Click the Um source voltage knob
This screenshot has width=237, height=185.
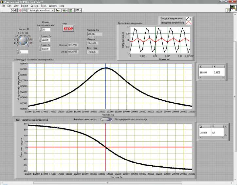point(23,40)
